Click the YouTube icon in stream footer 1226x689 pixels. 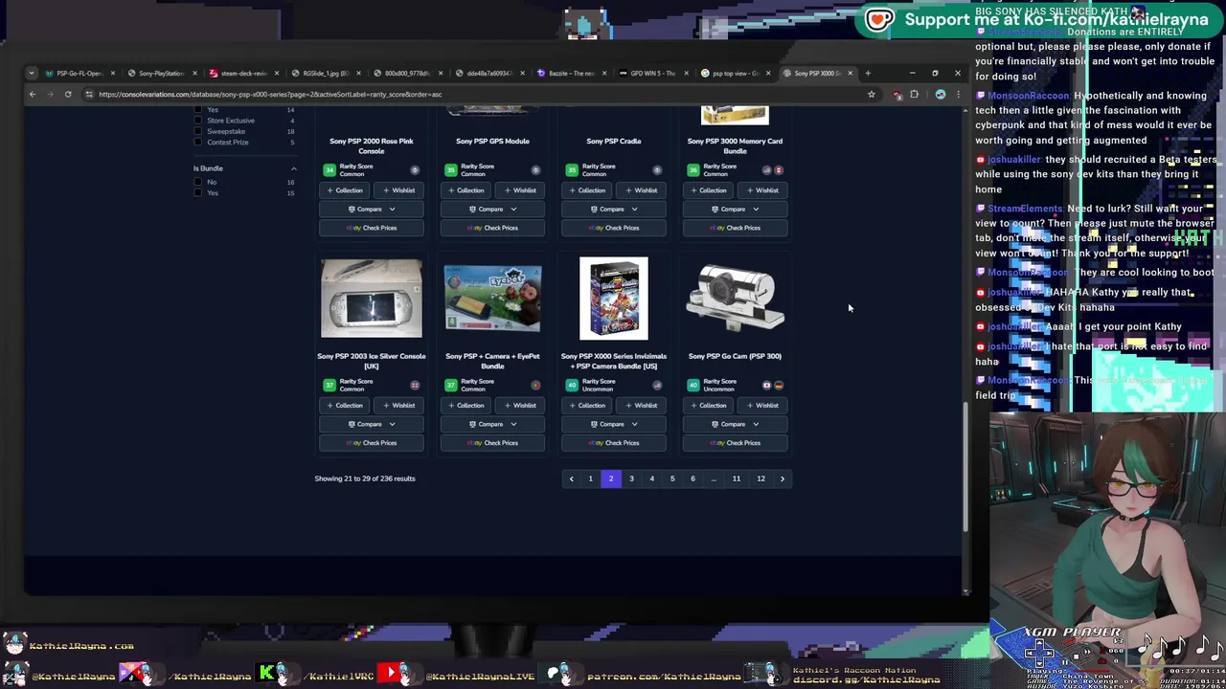(391, 674)
